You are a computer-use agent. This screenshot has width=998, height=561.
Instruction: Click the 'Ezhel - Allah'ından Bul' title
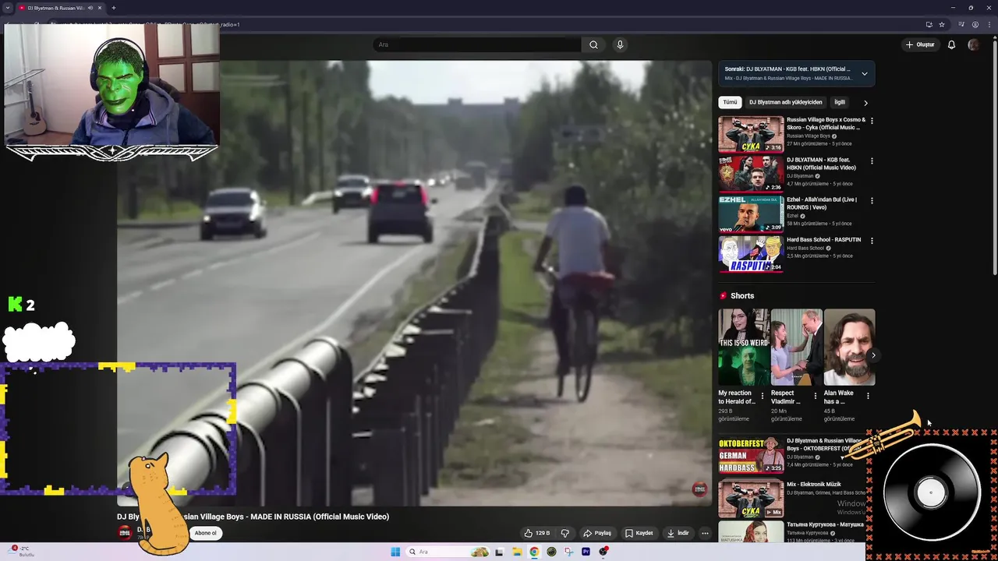pos(822,203)
